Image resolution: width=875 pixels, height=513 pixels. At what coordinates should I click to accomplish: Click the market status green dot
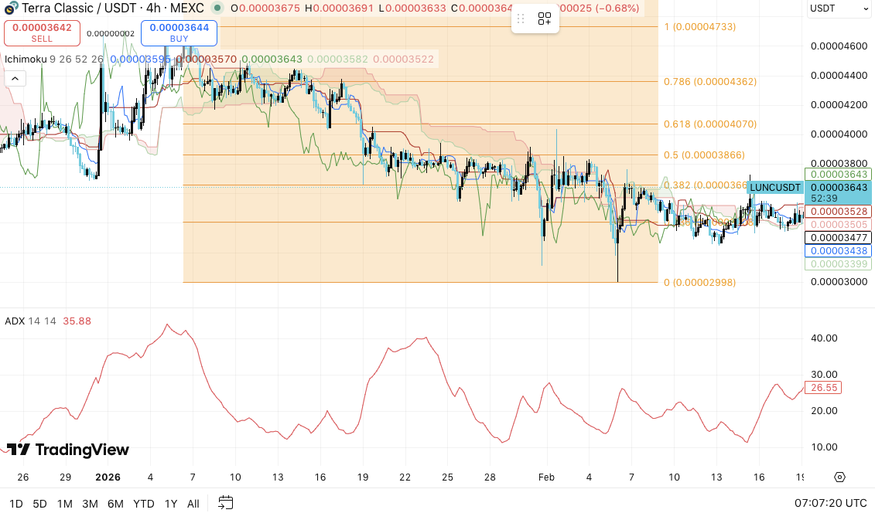tap(217, 8)
